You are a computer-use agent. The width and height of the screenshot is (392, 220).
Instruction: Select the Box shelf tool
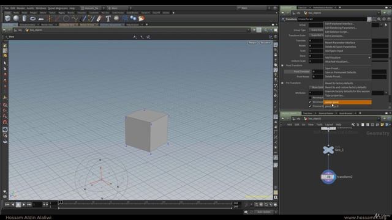tap(8, 18)
